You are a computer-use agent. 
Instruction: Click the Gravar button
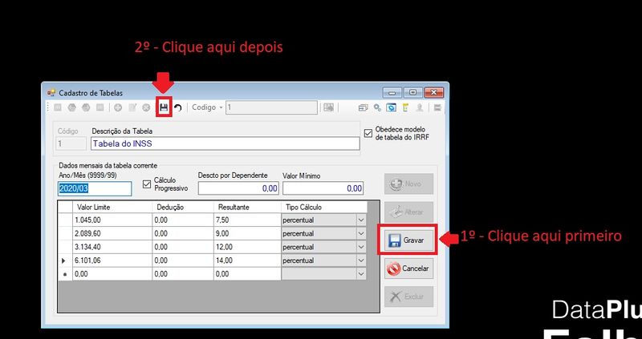[x=408, y=240]
